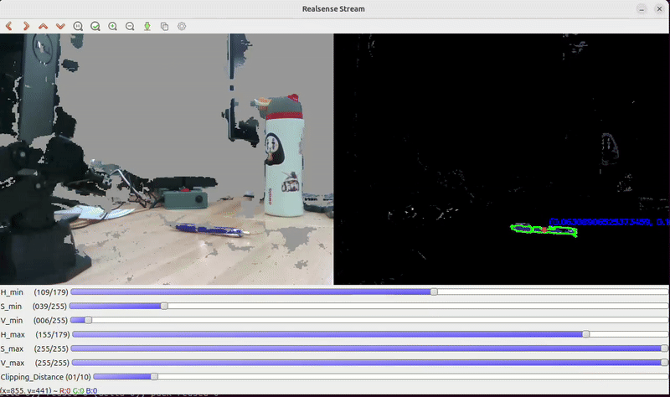Click the S_min slider handle
This screenshot has height=397, width=670.
(x=164, y=306)
